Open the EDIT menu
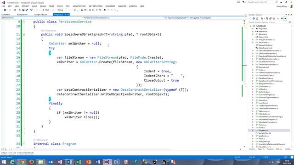Screen dimensions: 294x165 point(10,6)
